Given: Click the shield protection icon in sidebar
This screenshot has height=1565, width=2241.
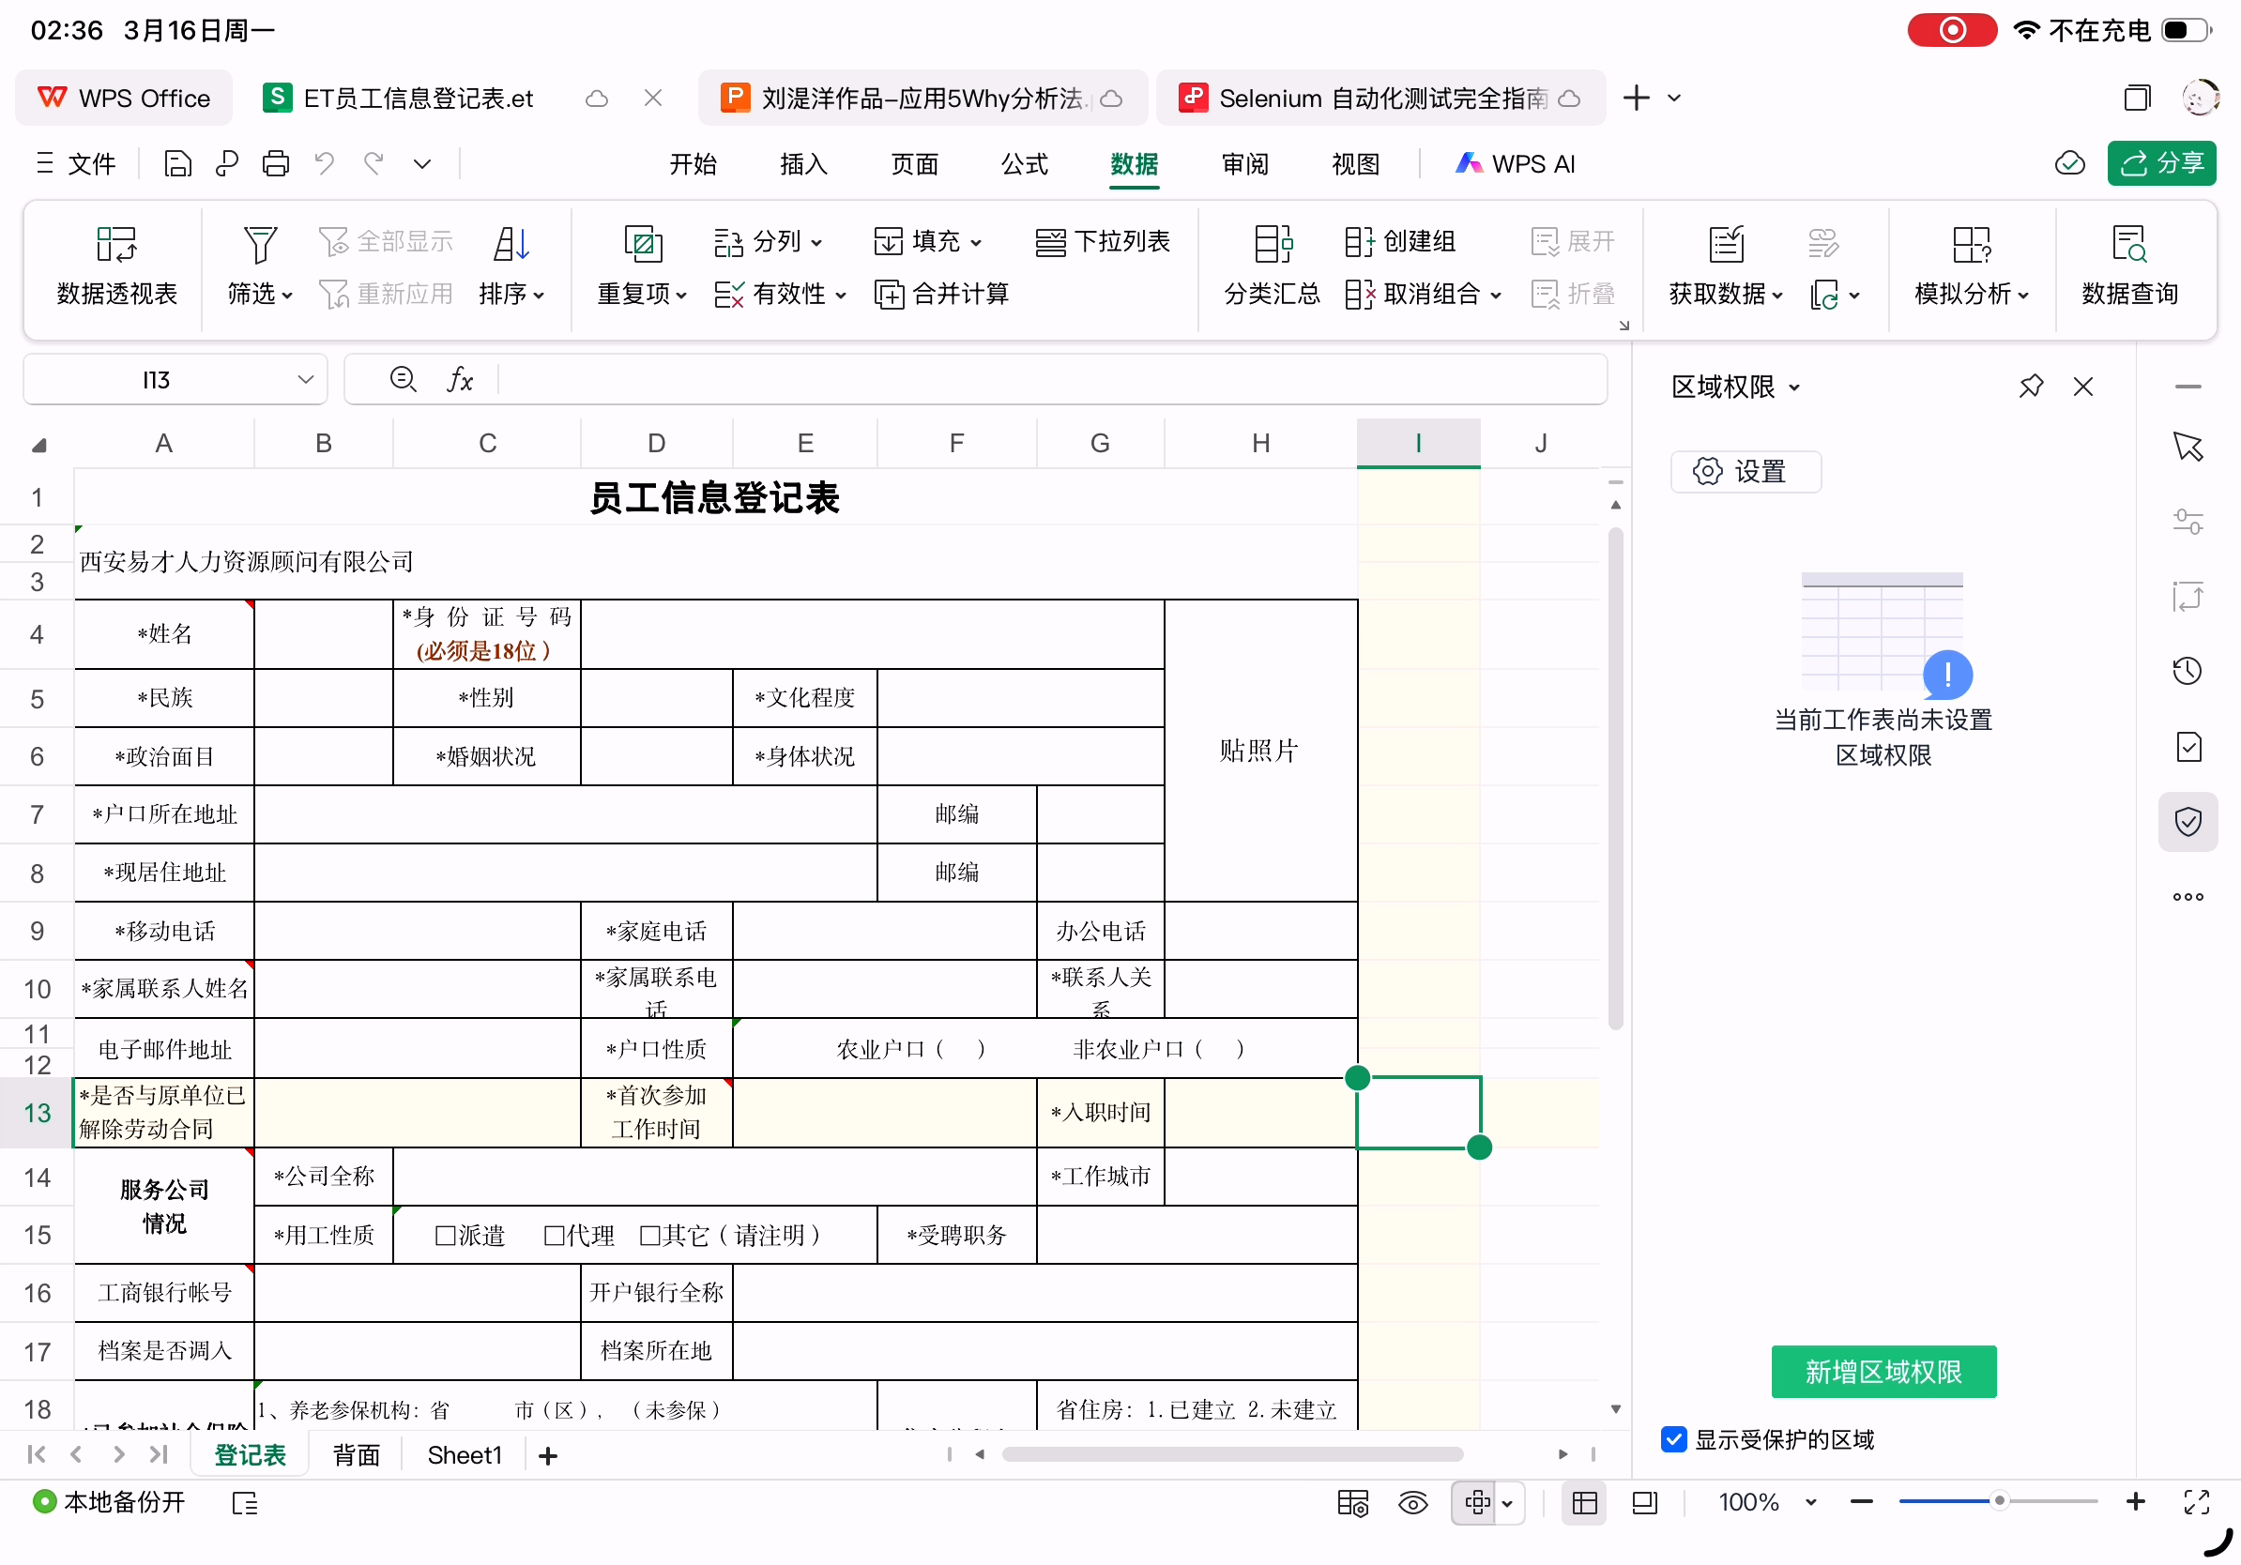Looking at the screenshot, I should (x=2188, y=822).
